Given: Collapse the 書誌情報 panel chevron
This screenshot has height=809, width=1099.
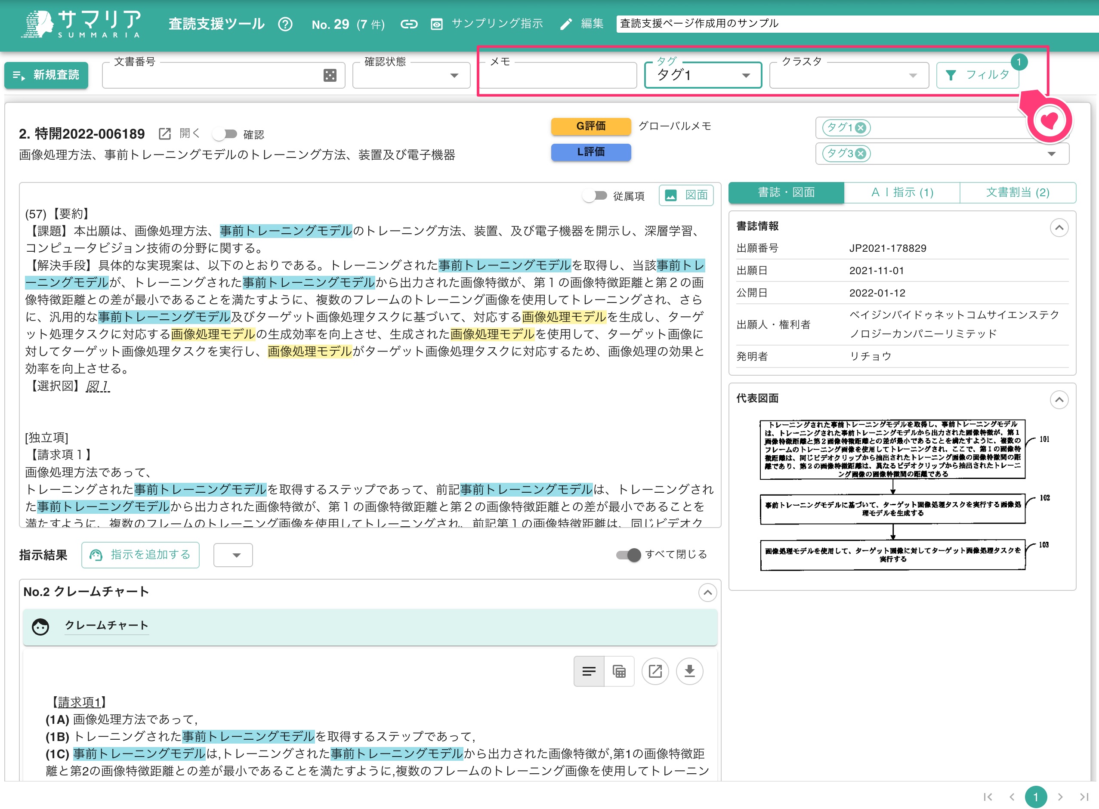Looking at the screenshot, I should pyautogui.click(x=1059, y=227).
